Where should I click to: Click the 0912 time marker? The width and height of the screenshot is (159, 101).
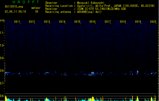[x=32, y=22]
